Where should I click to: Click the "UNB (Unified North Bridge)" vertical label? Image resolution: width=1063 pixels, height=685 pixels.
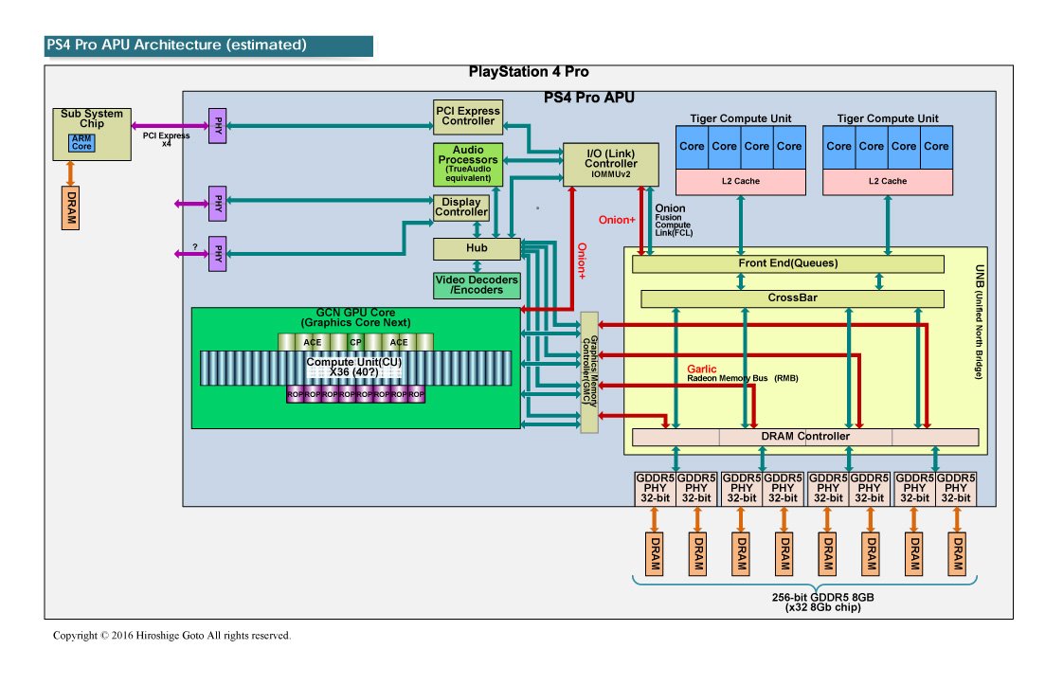click(979, 321)
